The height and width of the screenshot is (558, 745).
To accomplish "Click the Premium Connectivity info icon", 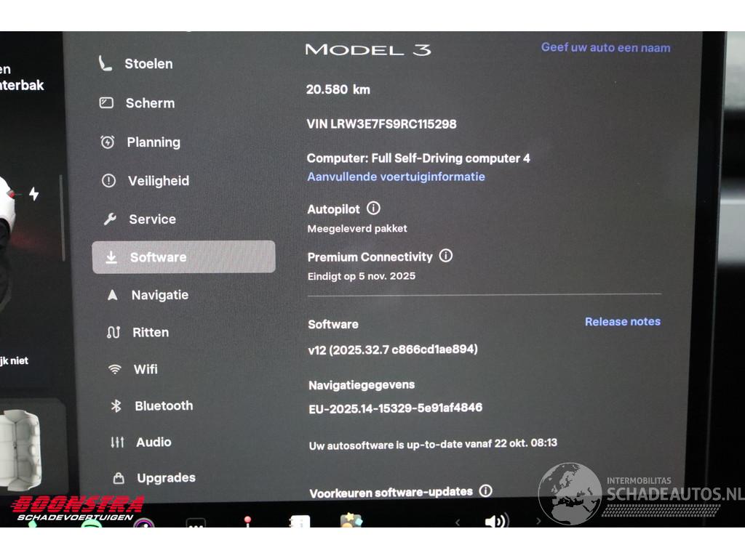I will tap(446, 256).
